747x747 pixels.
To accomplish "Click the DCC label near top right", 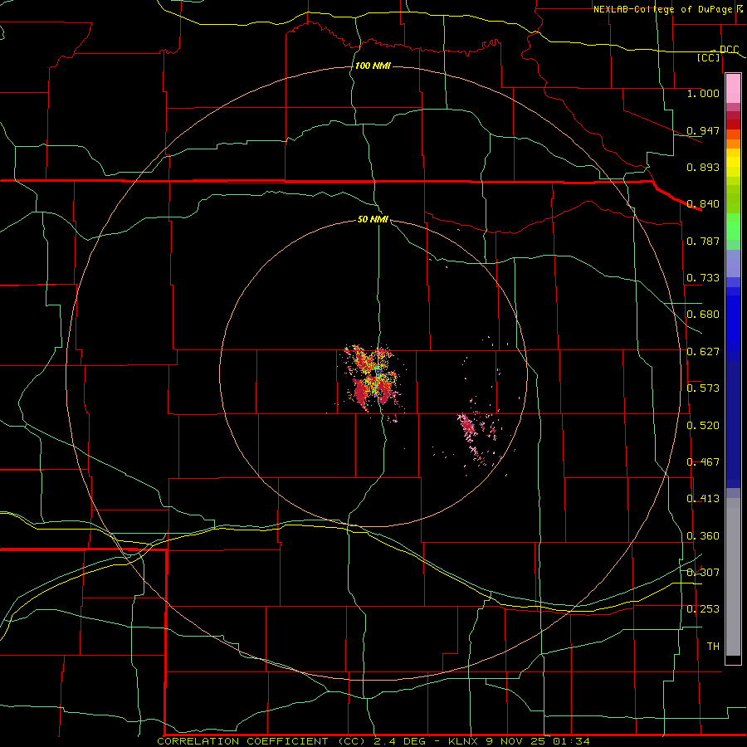I will (729, 49).
